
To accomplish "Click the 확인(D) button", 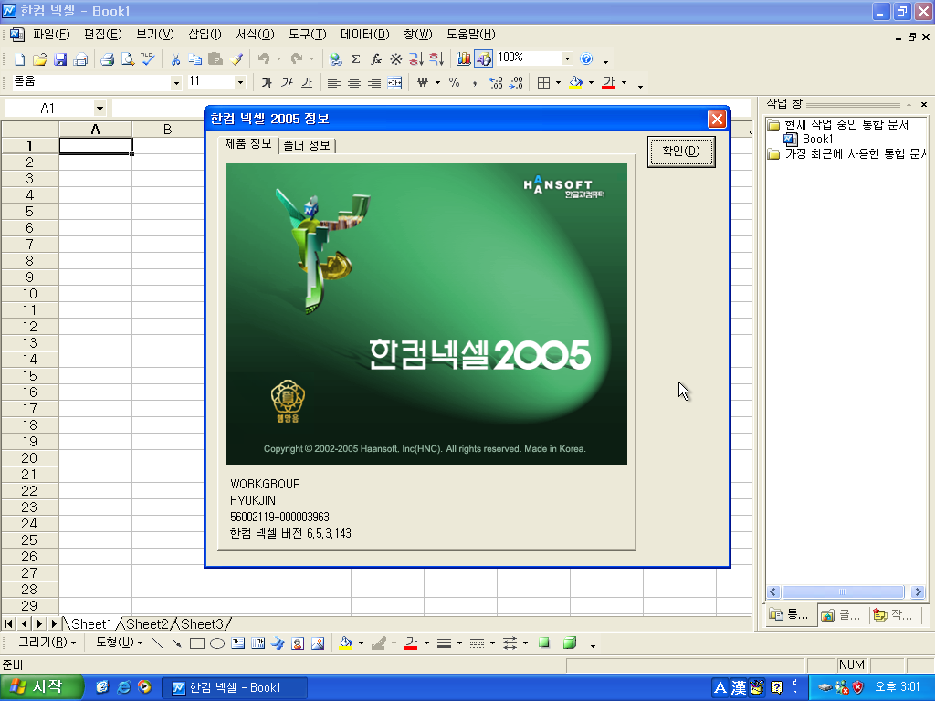I will pos(681,152).
